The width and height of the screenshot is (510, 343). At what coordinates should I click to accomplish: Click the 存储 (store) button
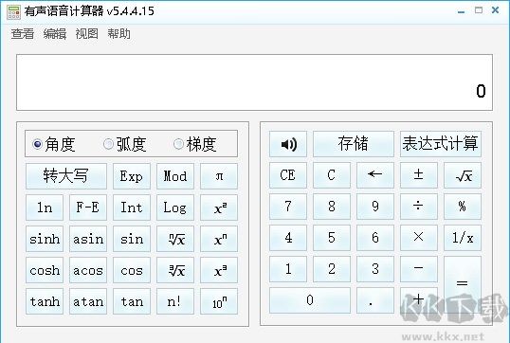[x=354, y=144]
